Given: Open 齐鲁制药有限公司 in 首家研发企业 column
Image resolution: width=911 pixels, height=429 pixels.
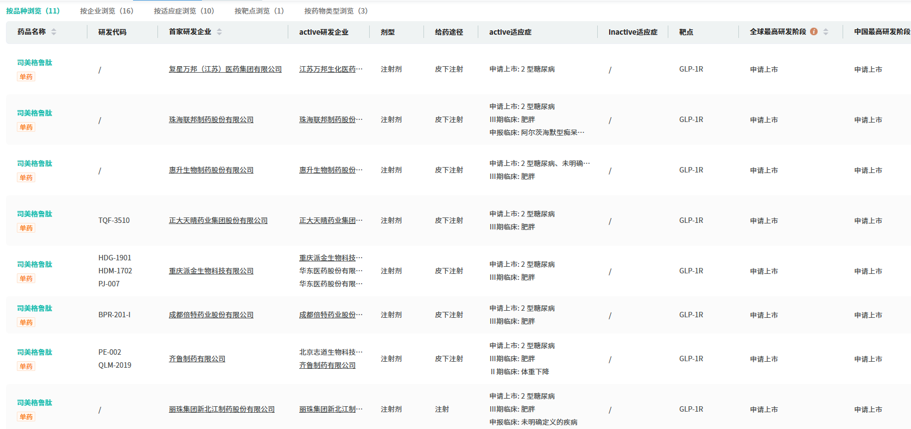Looking at the screenshot, I should pyautogui.click(x=197, y=359).
